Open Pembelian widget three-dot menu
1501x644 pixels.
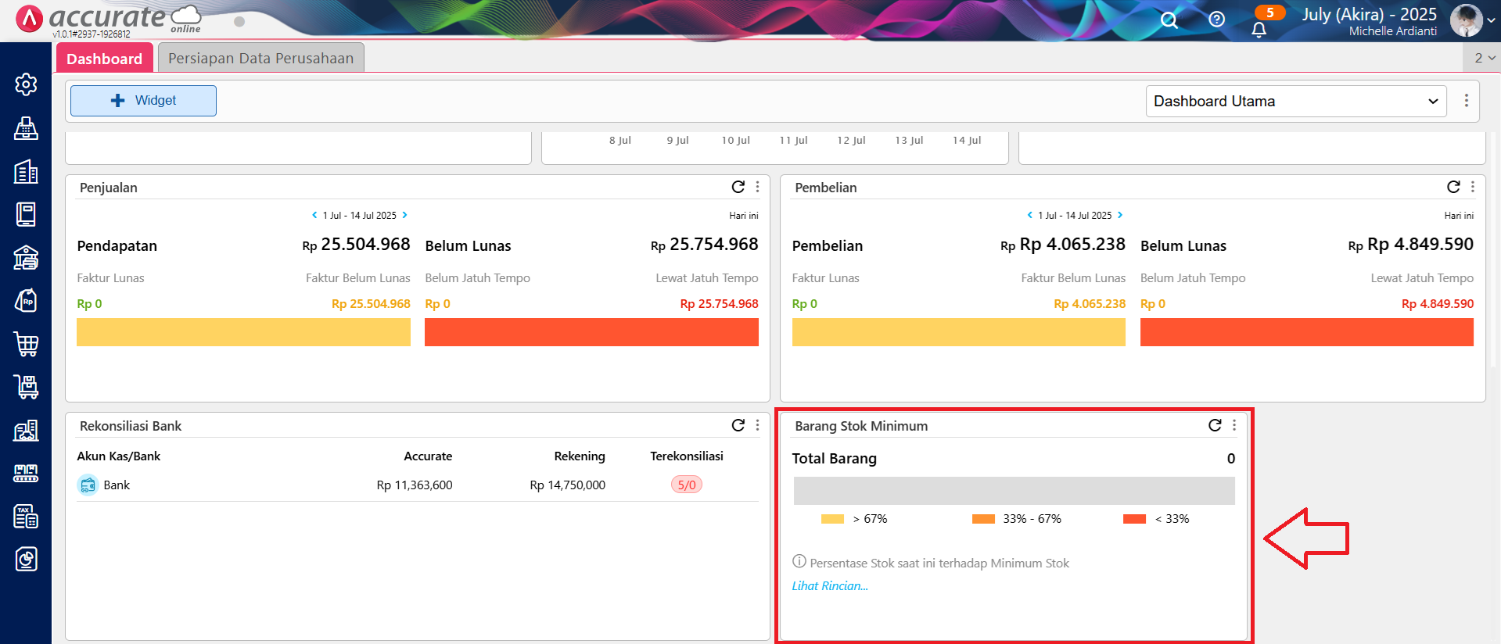tap(1472, 187)
